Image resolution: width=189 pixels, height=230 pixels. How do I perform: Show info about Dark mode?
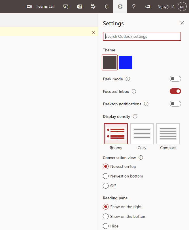[128, 79]
